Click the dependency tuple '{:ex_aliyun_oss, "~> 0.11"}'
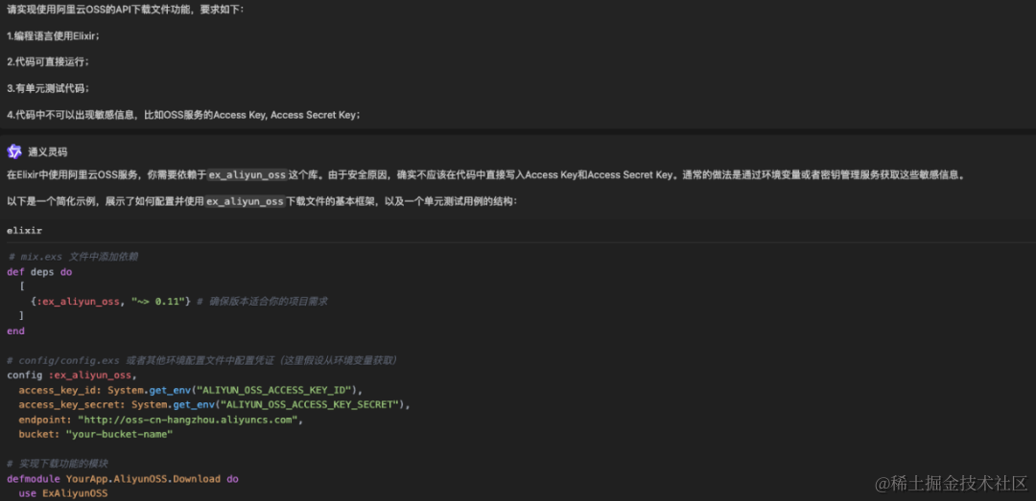 111,301
